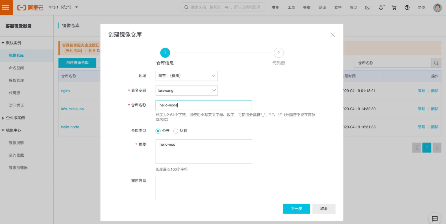Close the 创建镜像仓库 dialog
Viewport: 446px width, 224px height.
click(x=333, y=35)
